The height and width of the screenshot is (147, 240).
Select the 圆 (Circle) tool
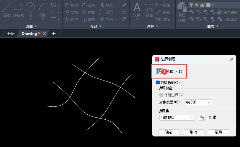click(x=30, y=9)
